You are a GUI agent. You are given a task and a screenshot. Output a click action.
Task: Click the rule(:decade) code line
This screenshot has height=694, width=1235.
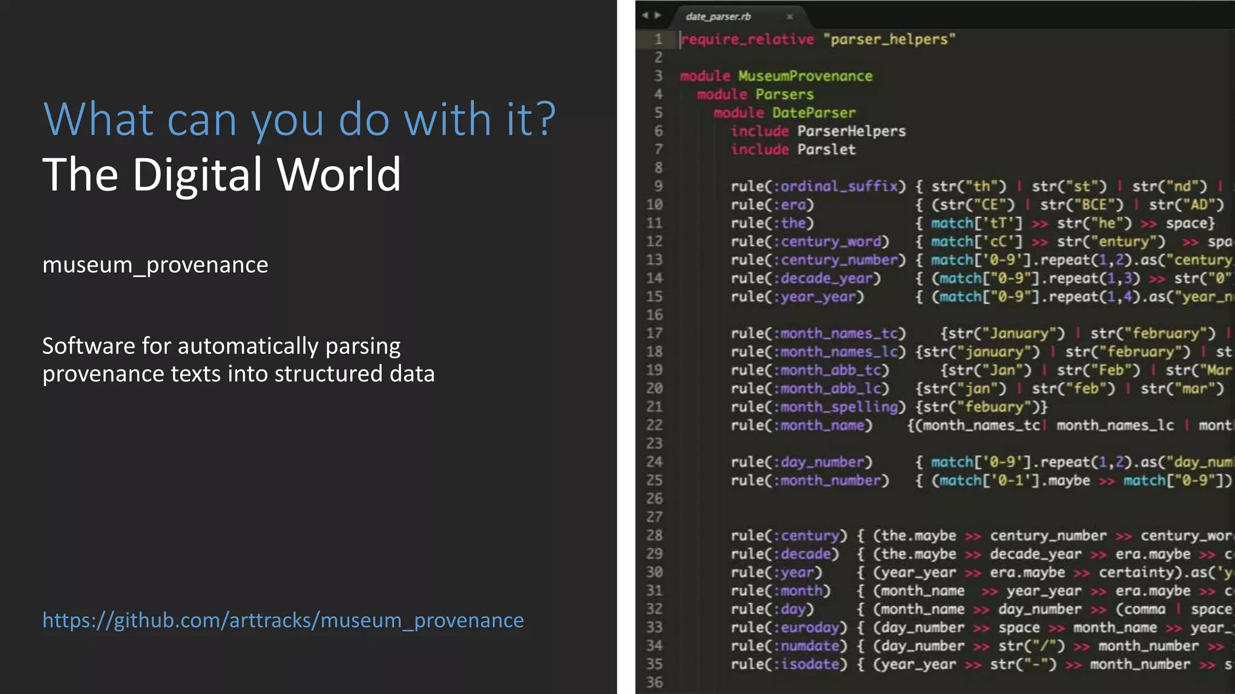point(982,554)
